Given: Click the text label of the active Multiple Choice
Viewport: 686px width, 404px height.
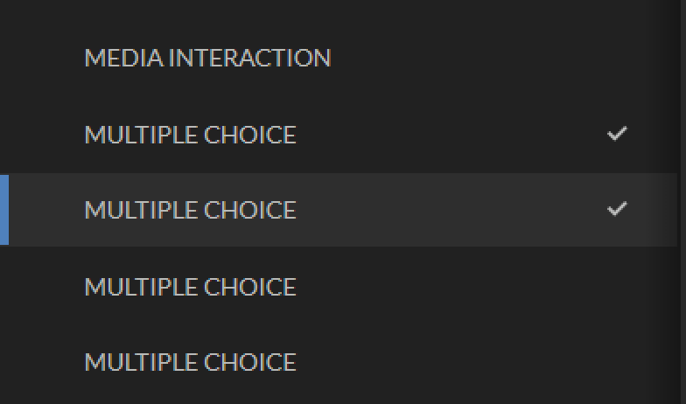Looking at the screenshot, I should (190, 210).
